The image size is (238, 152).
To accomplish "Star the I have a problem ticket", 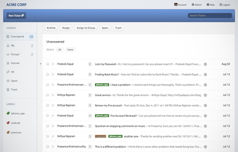I will point(53,84).
